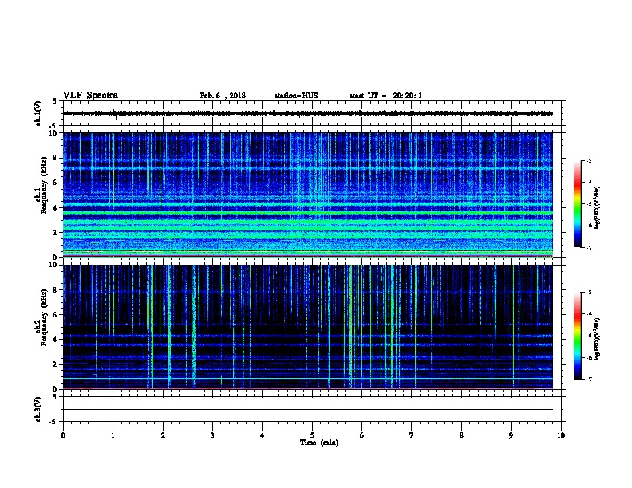Click the "ch.3(V)" axis label
Viewport: 632px width, 488px height.
tap(38, 409)
